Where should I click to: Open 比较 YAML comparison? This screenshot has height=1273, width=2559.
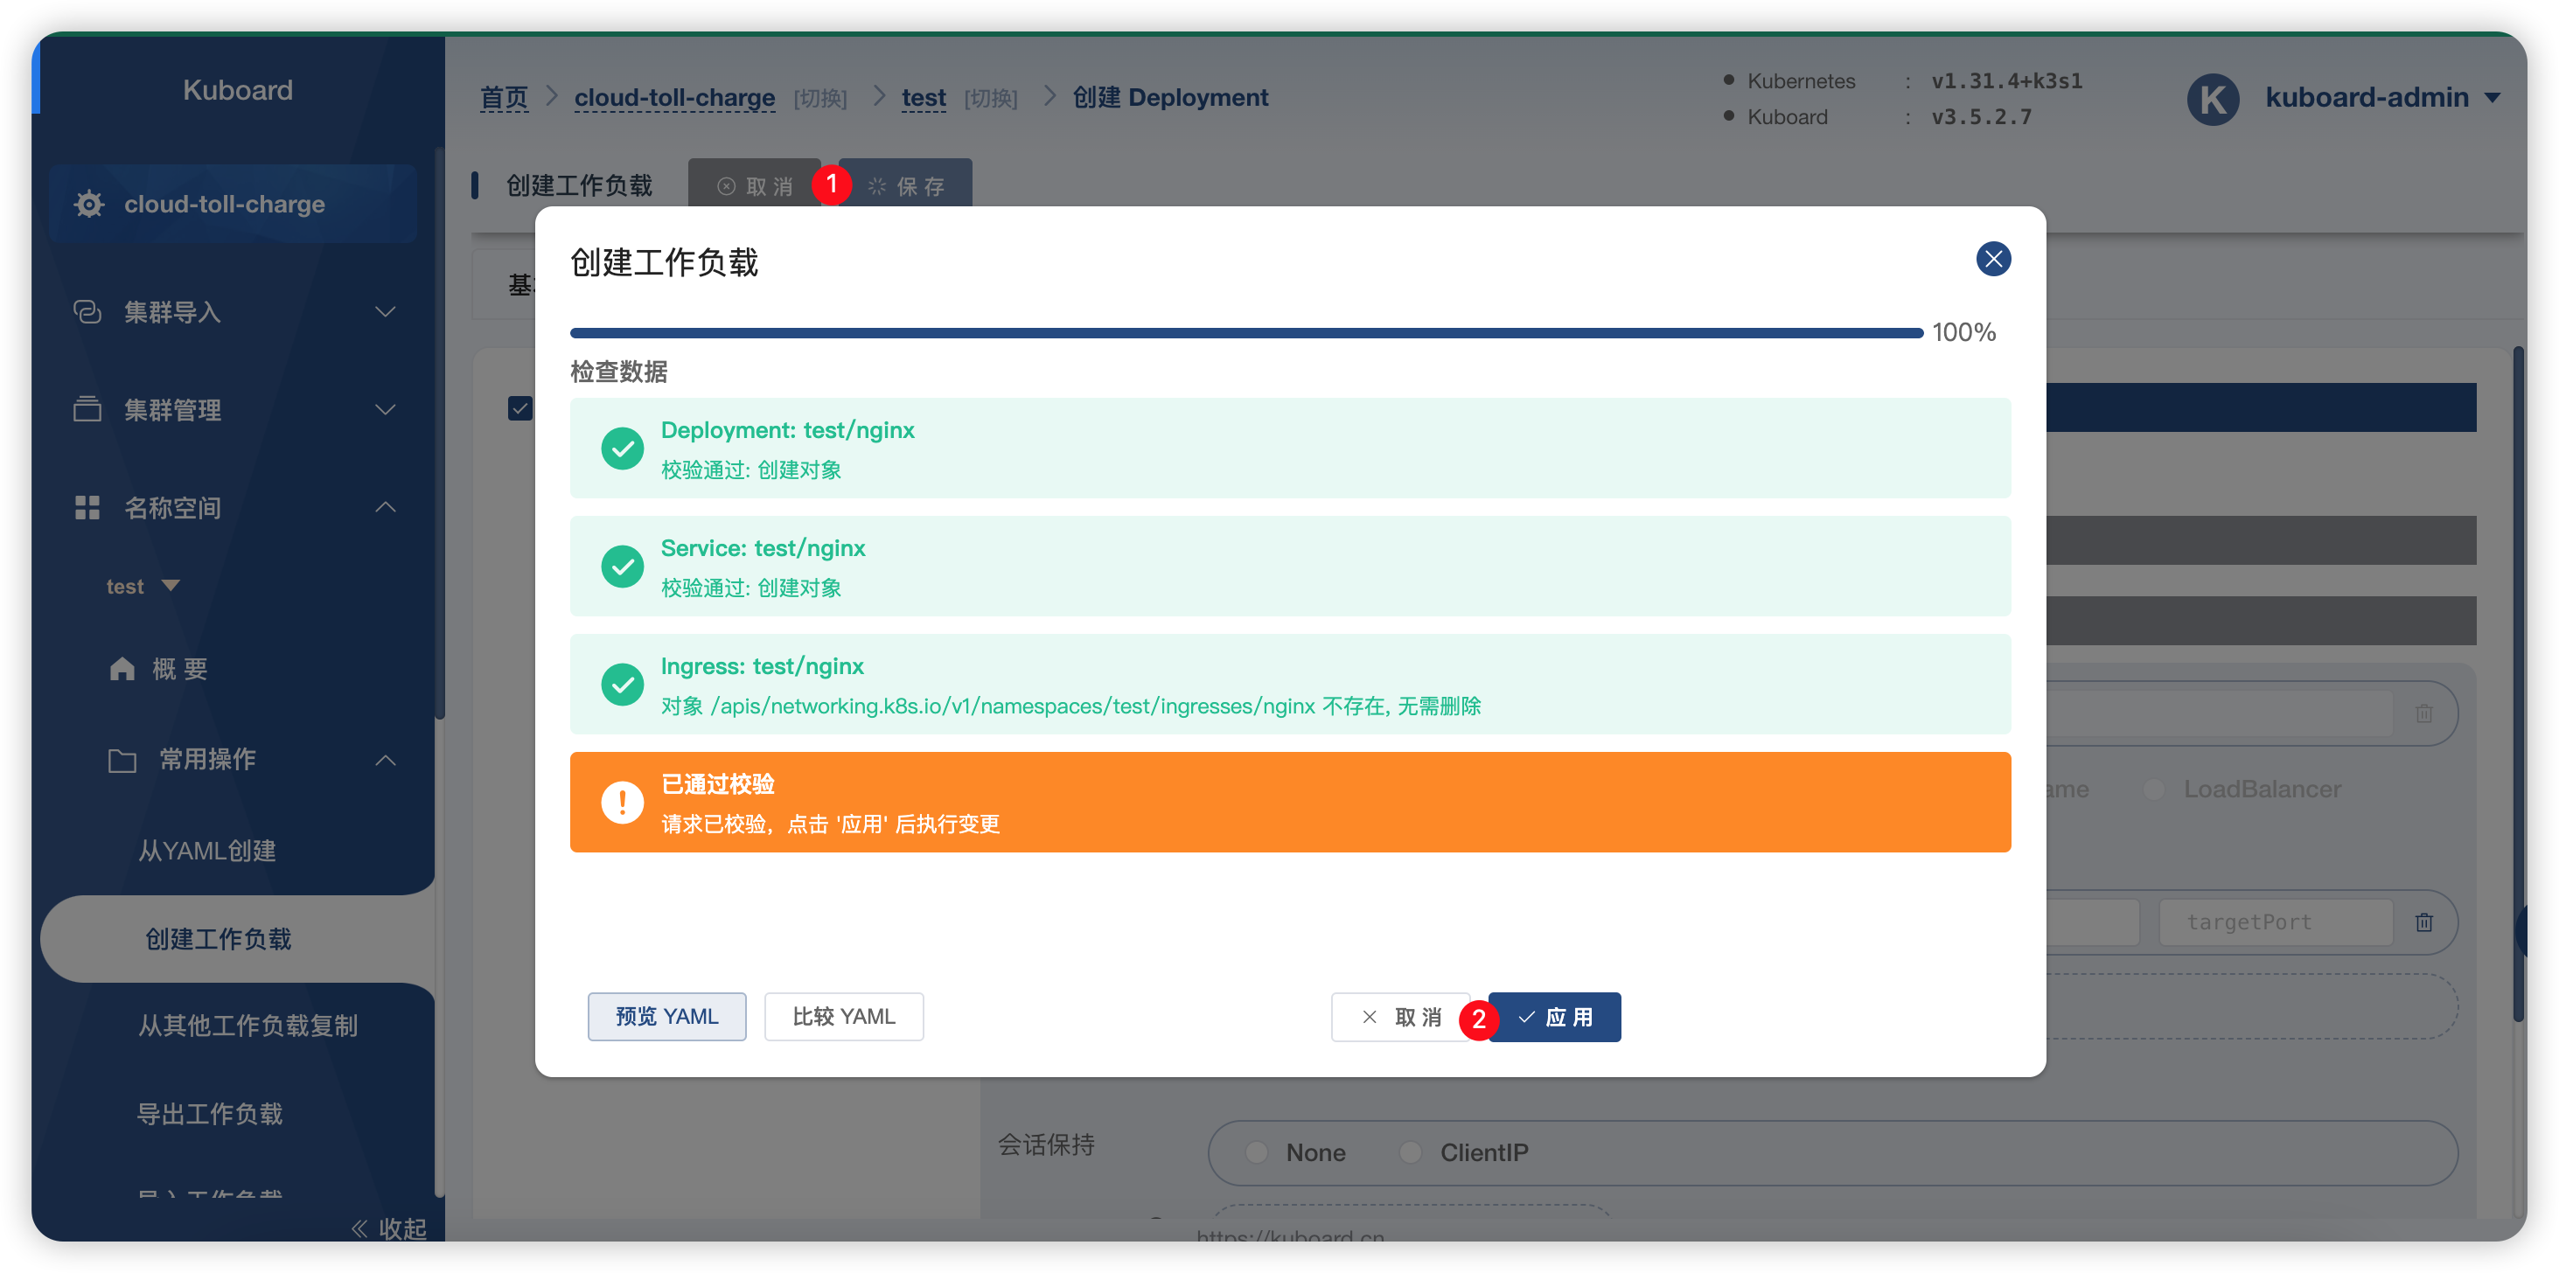pos(843,1016)
